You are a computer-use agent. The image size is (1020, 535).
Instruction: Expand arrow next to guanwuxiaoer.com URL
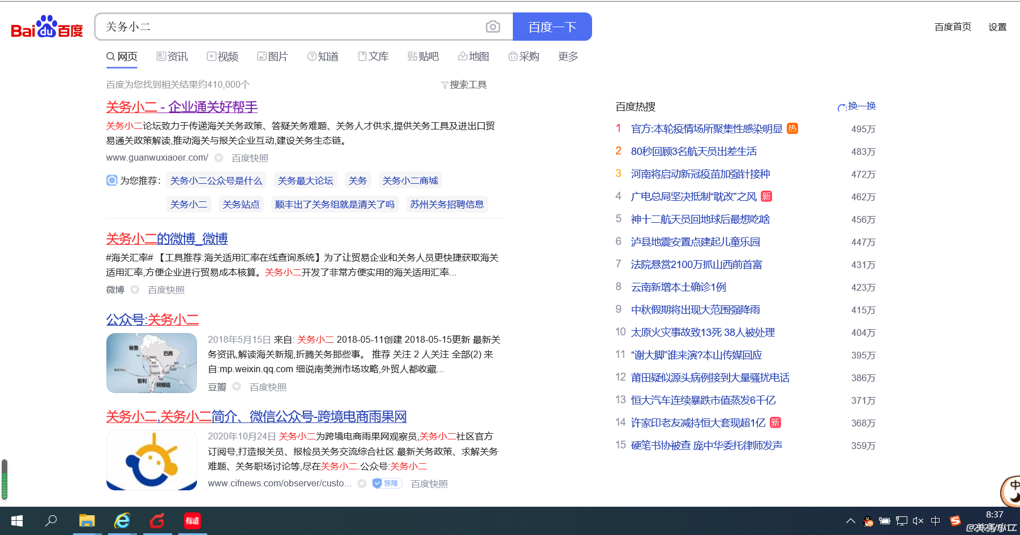point(218,158)
